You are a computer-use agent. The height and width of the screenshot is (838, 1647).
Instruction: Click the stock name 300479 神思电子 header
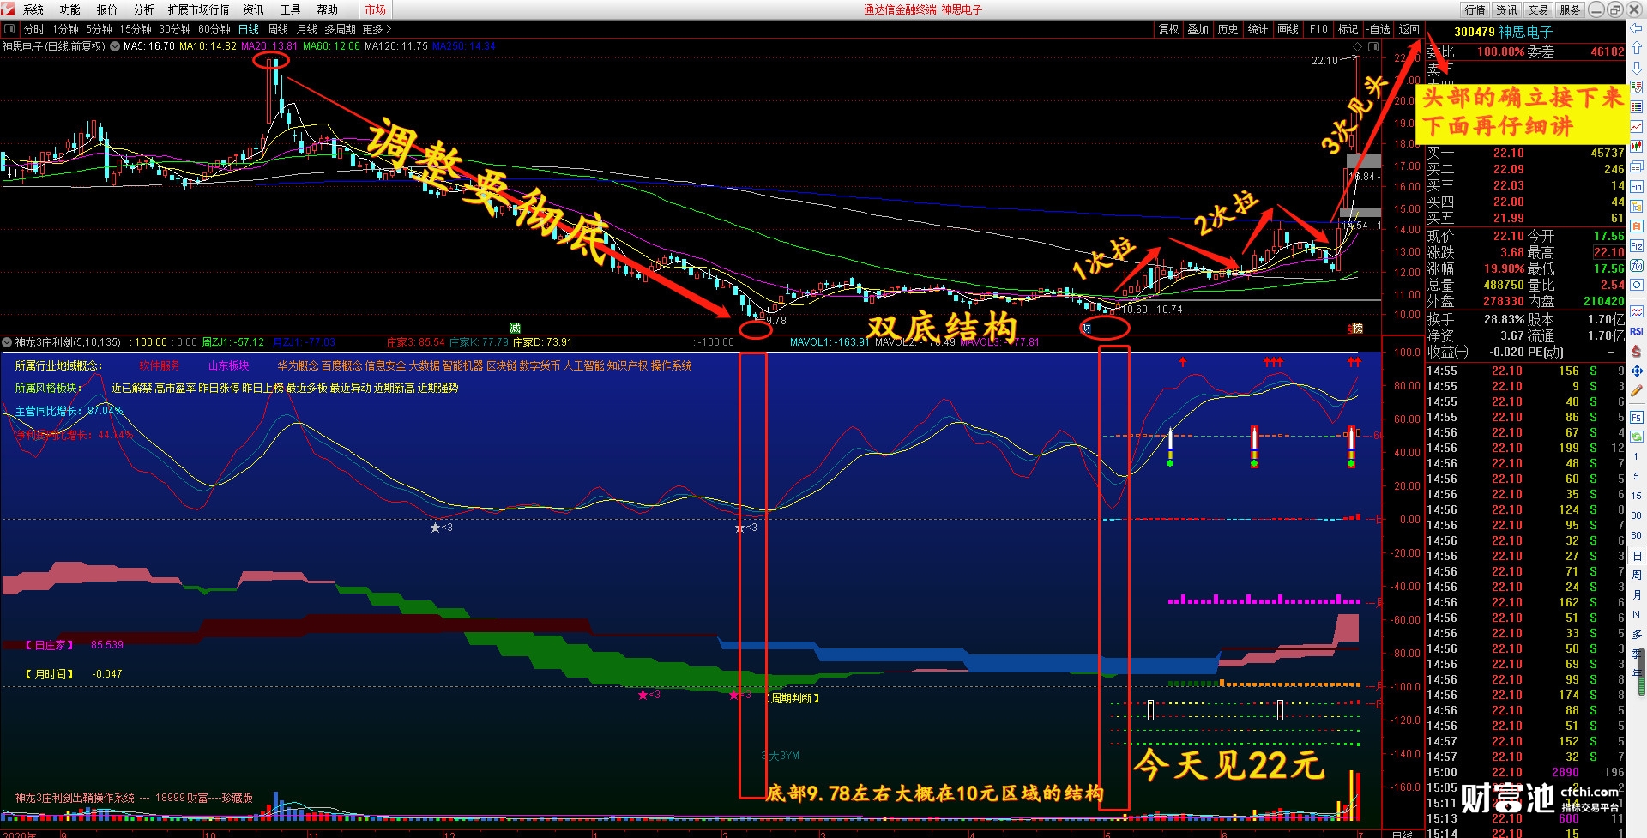point(1503,32)
